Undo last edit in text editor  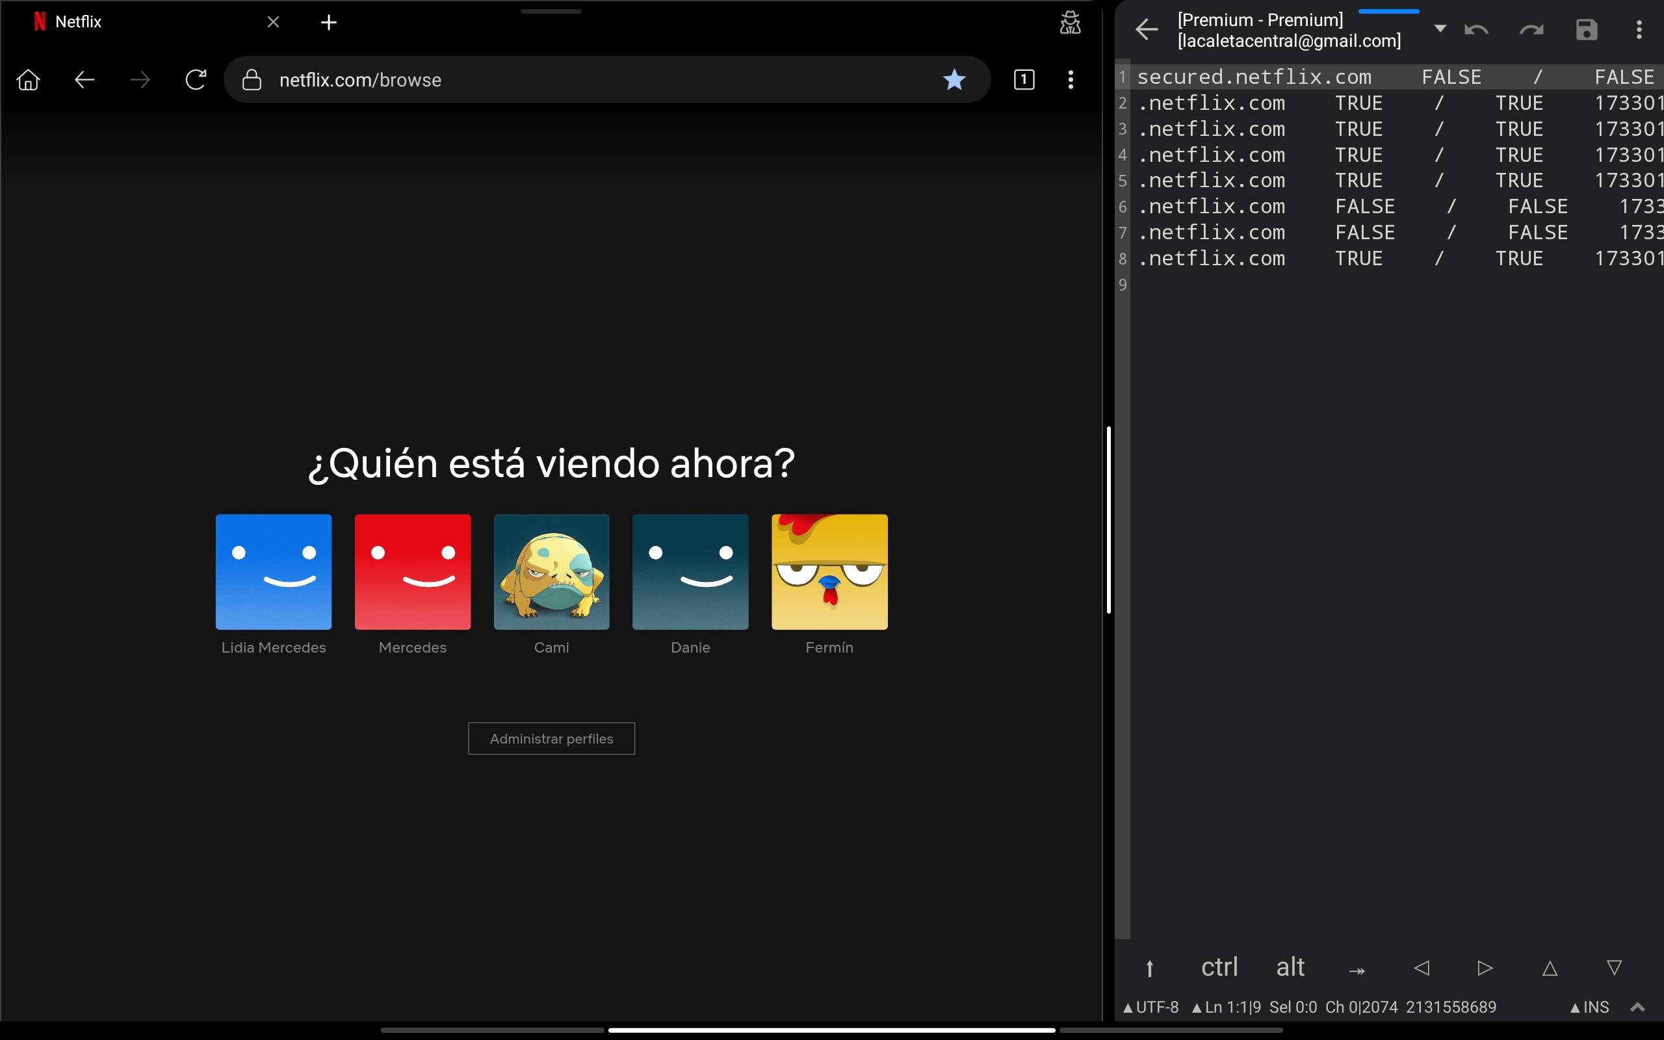(x=1476, y=30)
